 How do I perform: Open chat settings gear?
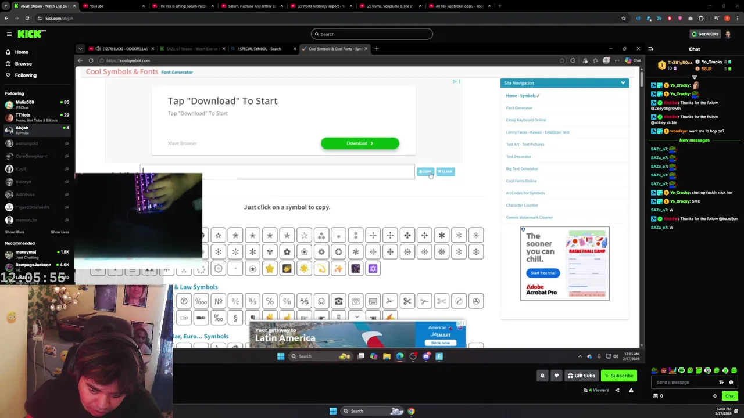pos(715,397)
